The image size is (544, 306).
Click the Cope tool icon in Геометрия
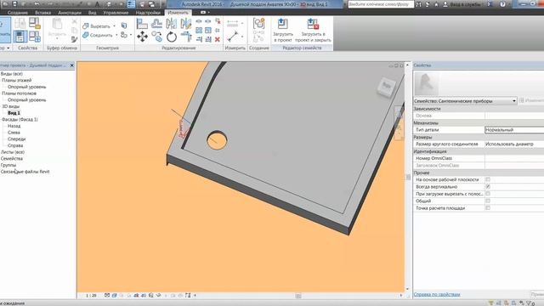tap(124, 25)
